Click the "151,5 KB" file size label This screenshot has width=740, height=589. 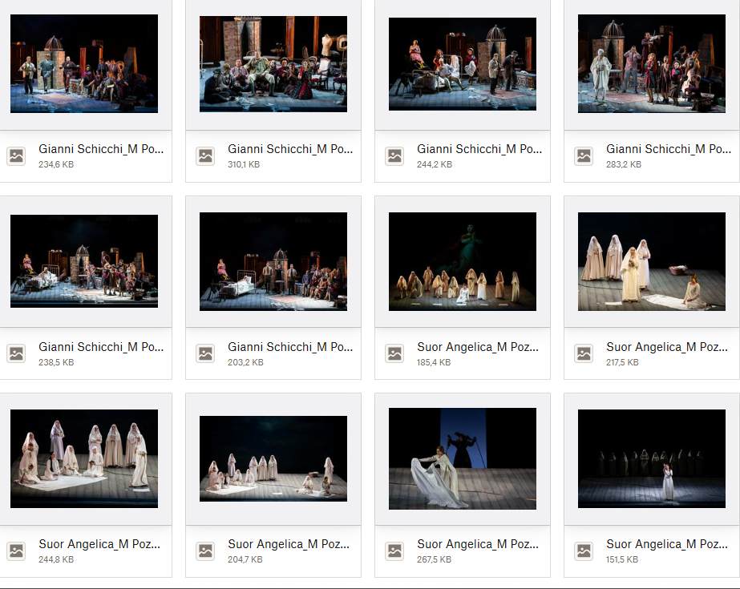622,560
